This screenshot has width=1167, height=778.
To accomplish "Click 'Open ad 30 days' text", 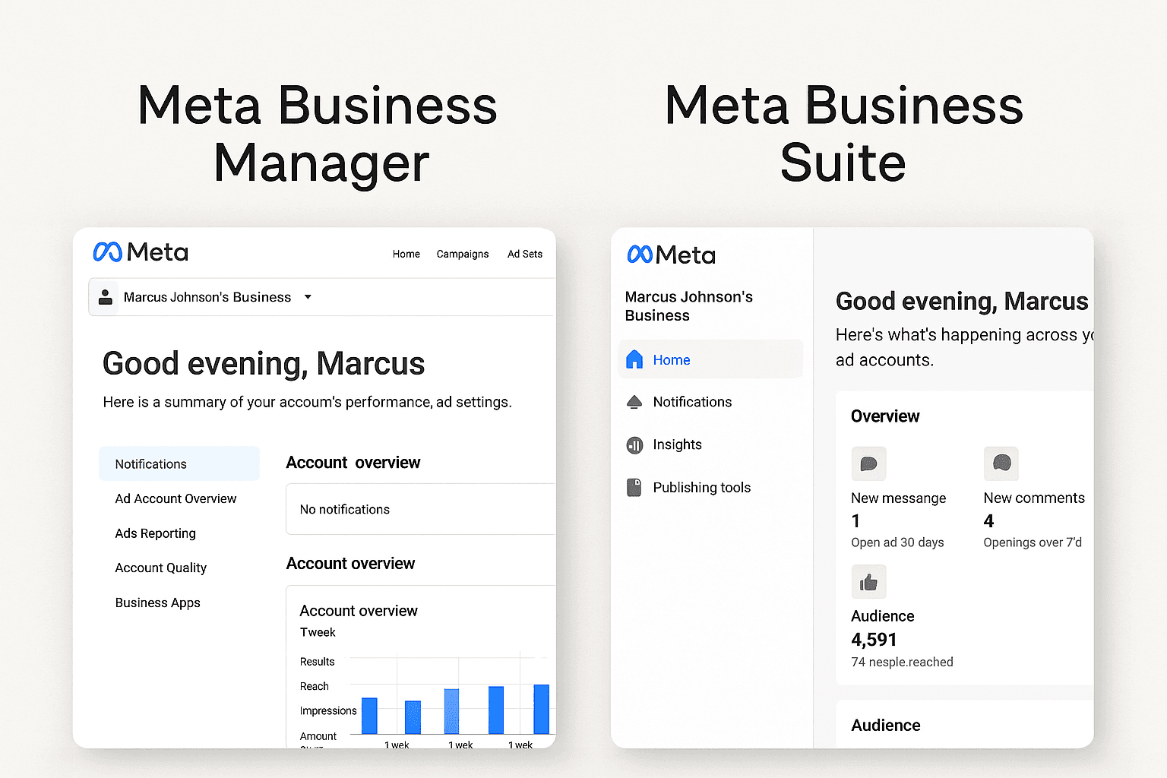I will pos(897,542).
